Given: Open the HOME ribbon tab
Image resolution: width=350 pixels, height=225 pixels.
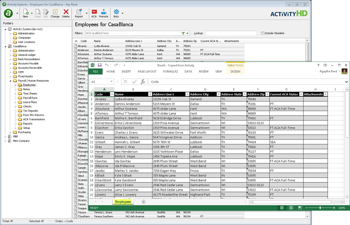Looking at the screenshot, I should point(111,72).
